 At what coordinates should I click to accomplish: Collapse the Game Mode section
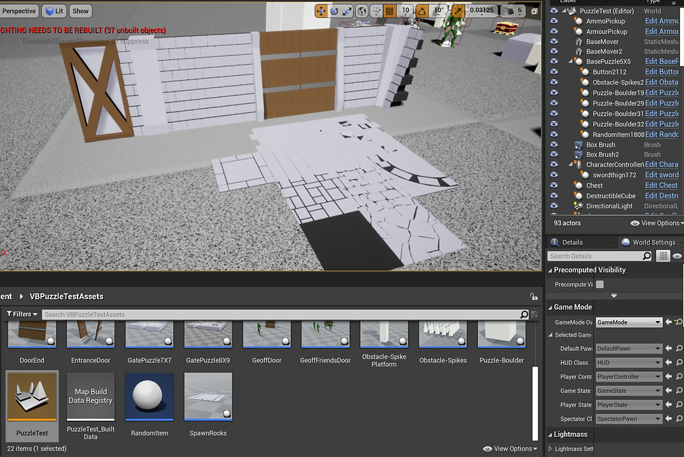(550, 308)
